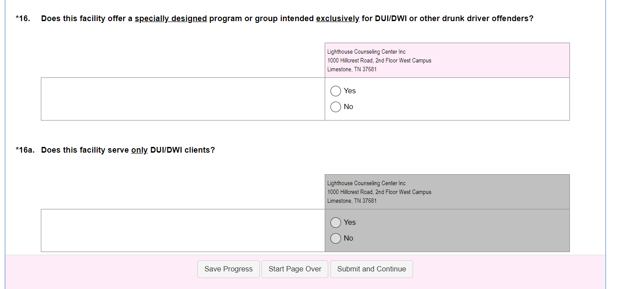
Task: Click the Start Page Over button
Action: point(295,269)
